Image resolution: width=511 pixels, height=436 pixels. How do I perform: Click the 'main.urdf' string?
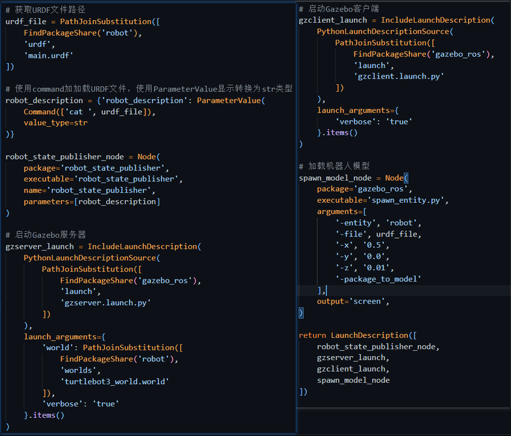48,55
